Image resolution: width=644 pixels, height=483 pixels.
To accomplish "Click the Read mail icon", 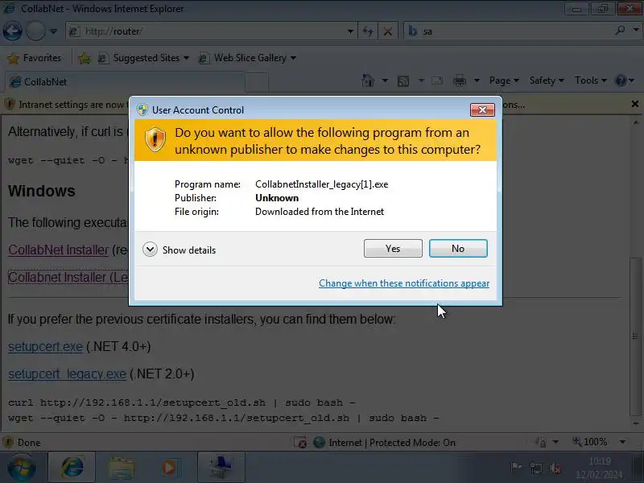I will point(437,80).
